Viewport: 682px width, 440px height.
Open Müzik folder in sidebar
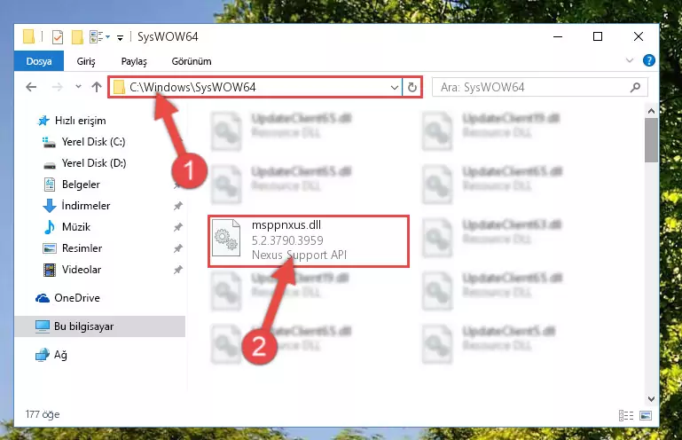[x=67, y=227]
